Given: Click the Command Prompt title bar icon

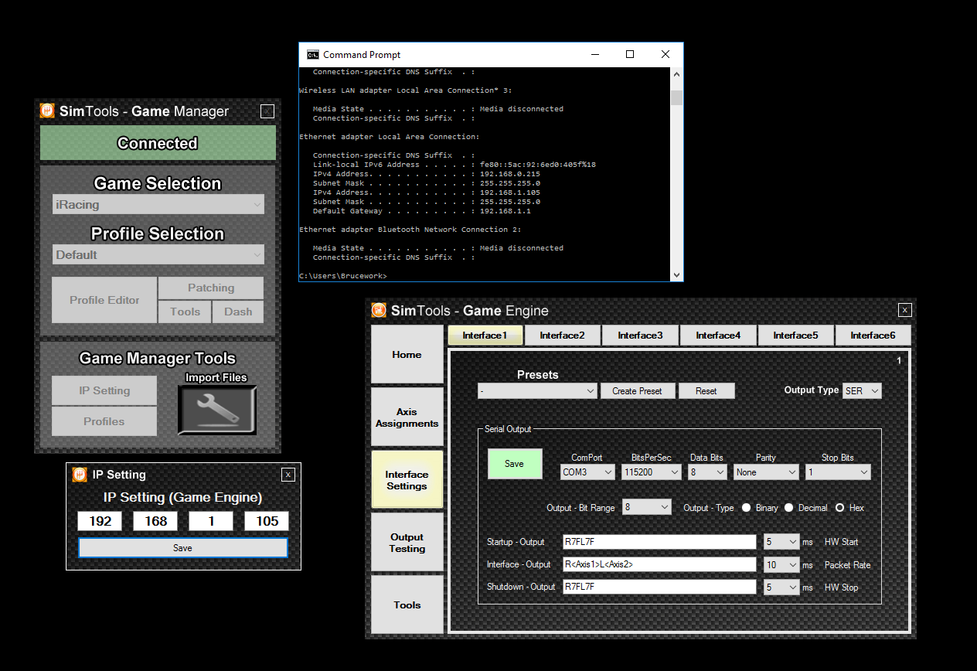Looking at the screenshot, I should (312, 55).
